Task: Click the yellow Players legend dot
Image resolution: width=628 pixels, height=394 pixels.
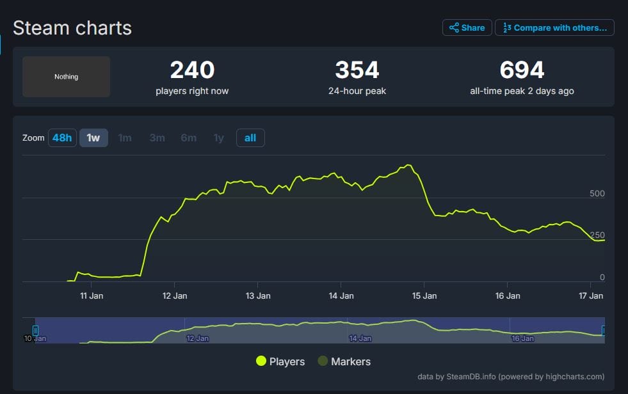Action: tap(261, 361)
